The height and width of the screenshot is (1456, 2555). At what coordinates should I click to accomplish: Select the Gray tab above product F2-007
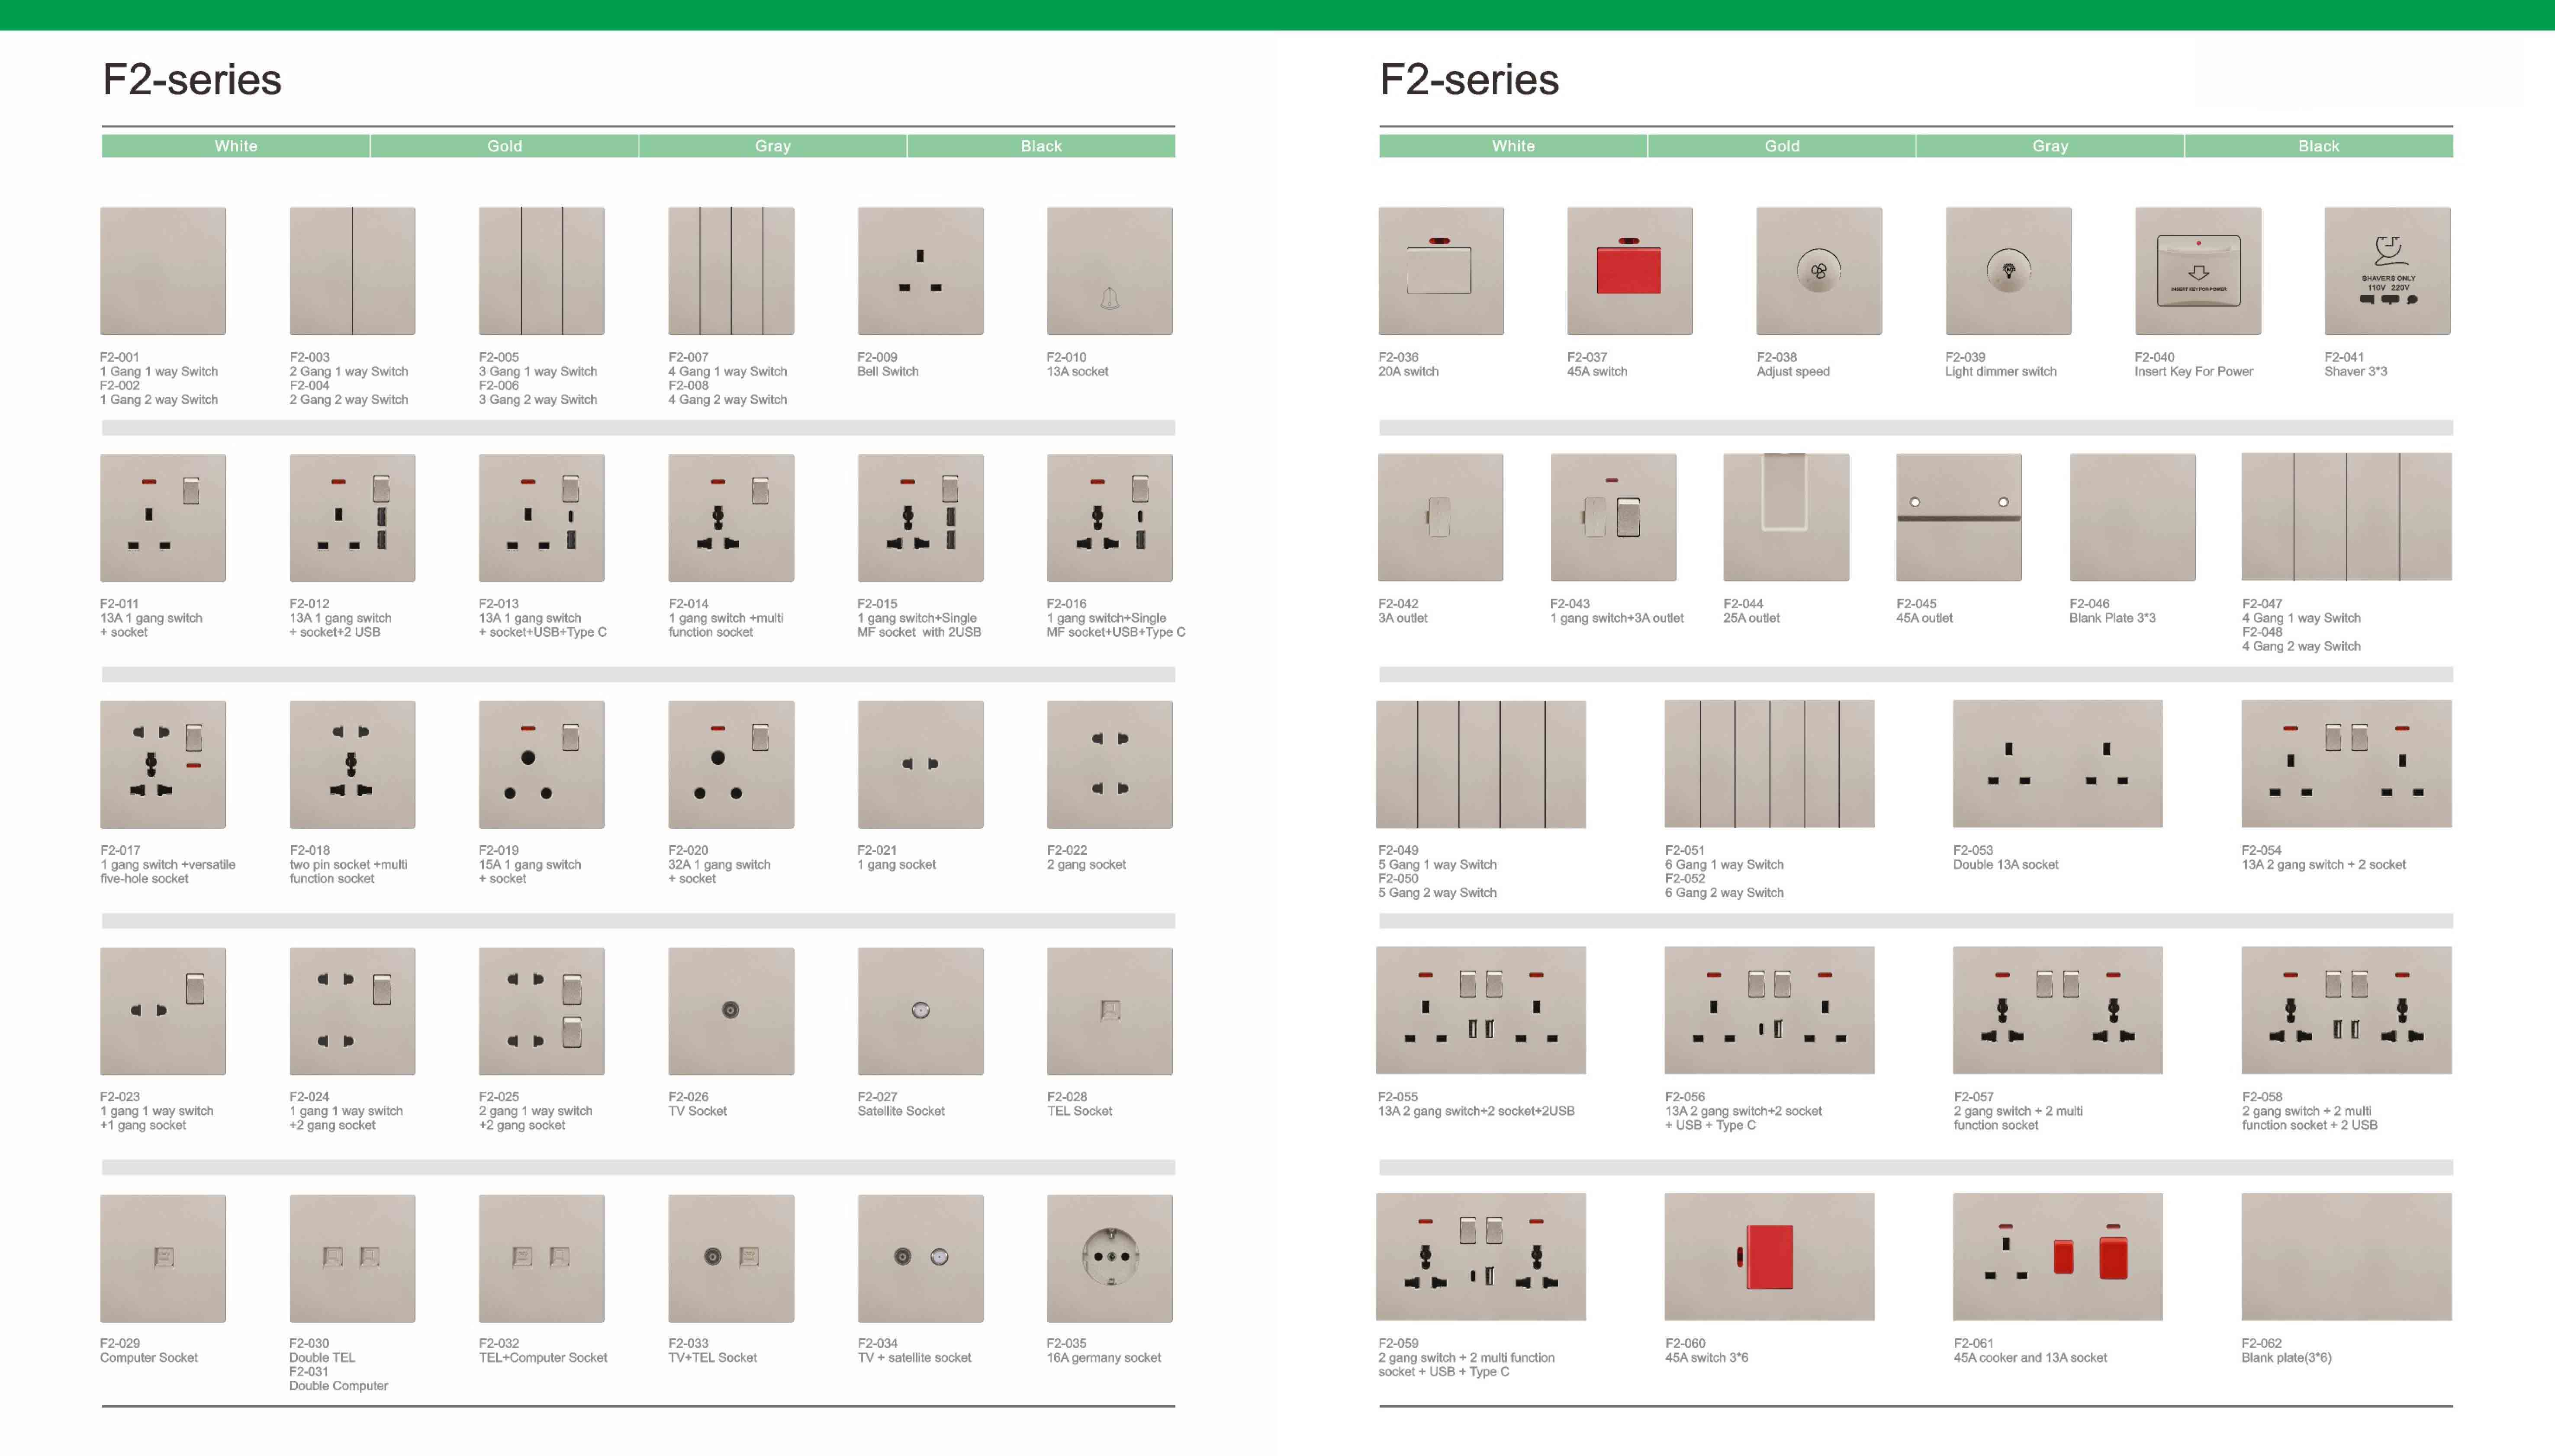point(772,146)
